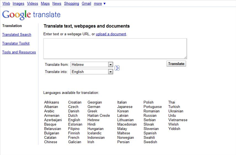Click Polish in the language list

[148, 102]
